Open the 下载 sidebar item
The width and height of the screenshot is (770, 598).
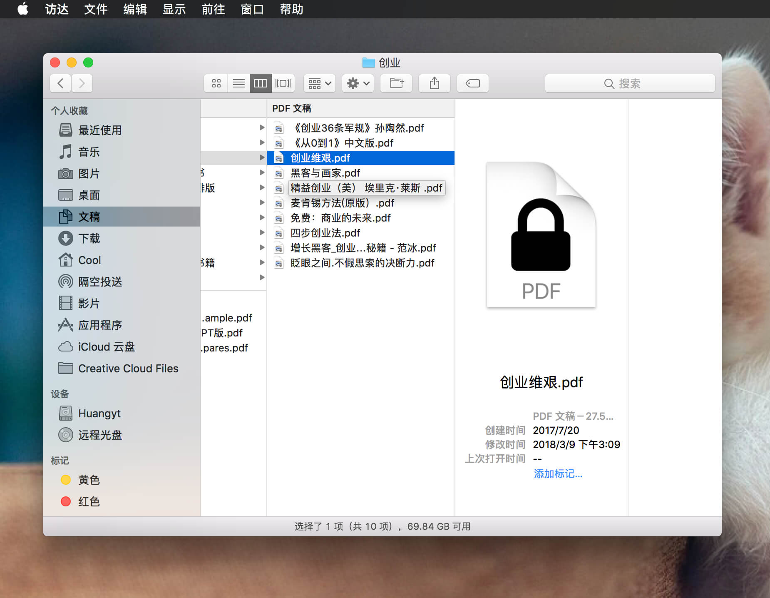pos(91,238)
